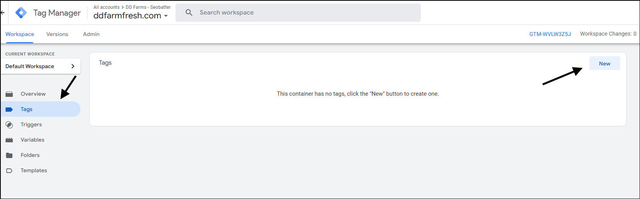
Task: Click the back arrow icon
Action: click(3, 13)
